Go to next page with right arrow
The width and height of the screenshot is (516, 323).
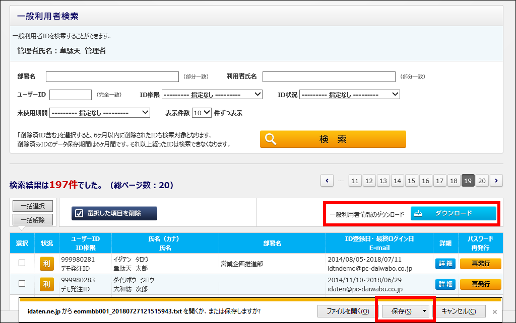coord(497,181)
